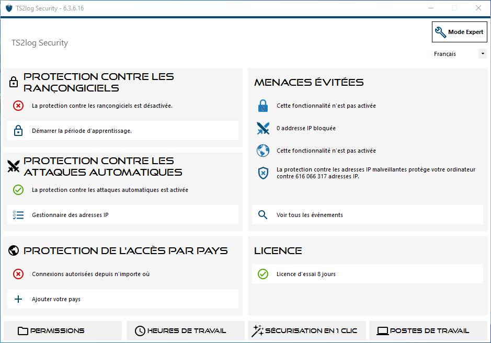Click 'Connexions autorisées depuis n'importe où' text
This screenshot has height=343, width=491.
91,274
